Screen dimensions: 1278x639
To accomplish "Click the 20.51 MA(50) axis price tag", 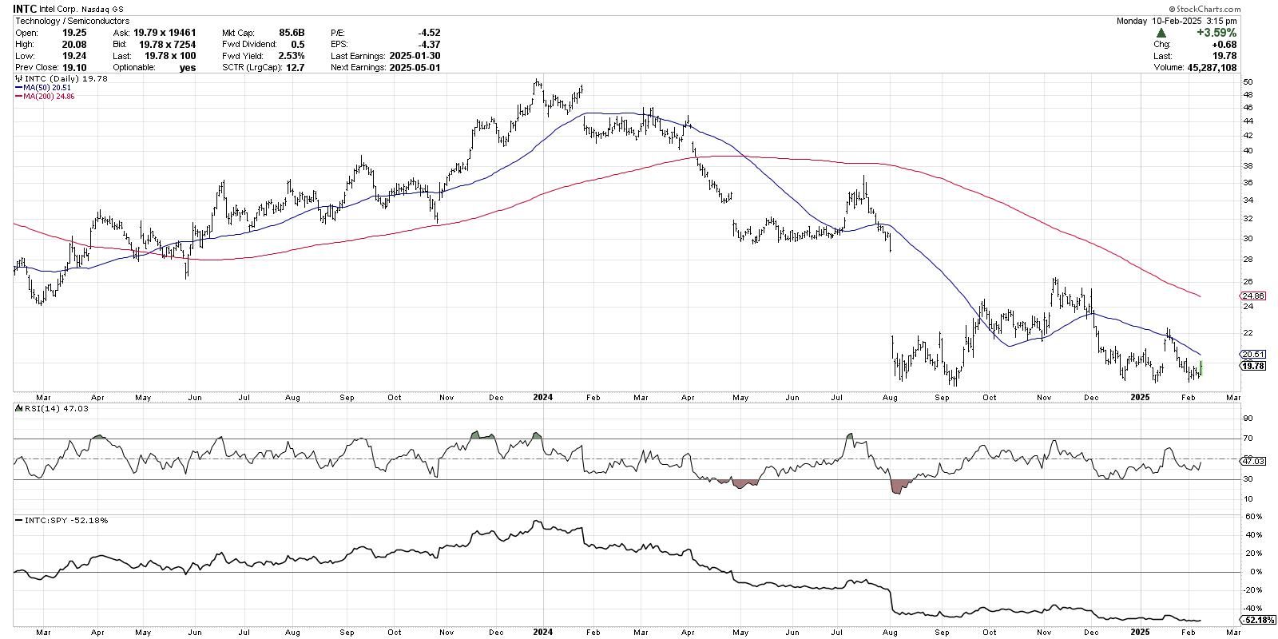I will 1253,354.
